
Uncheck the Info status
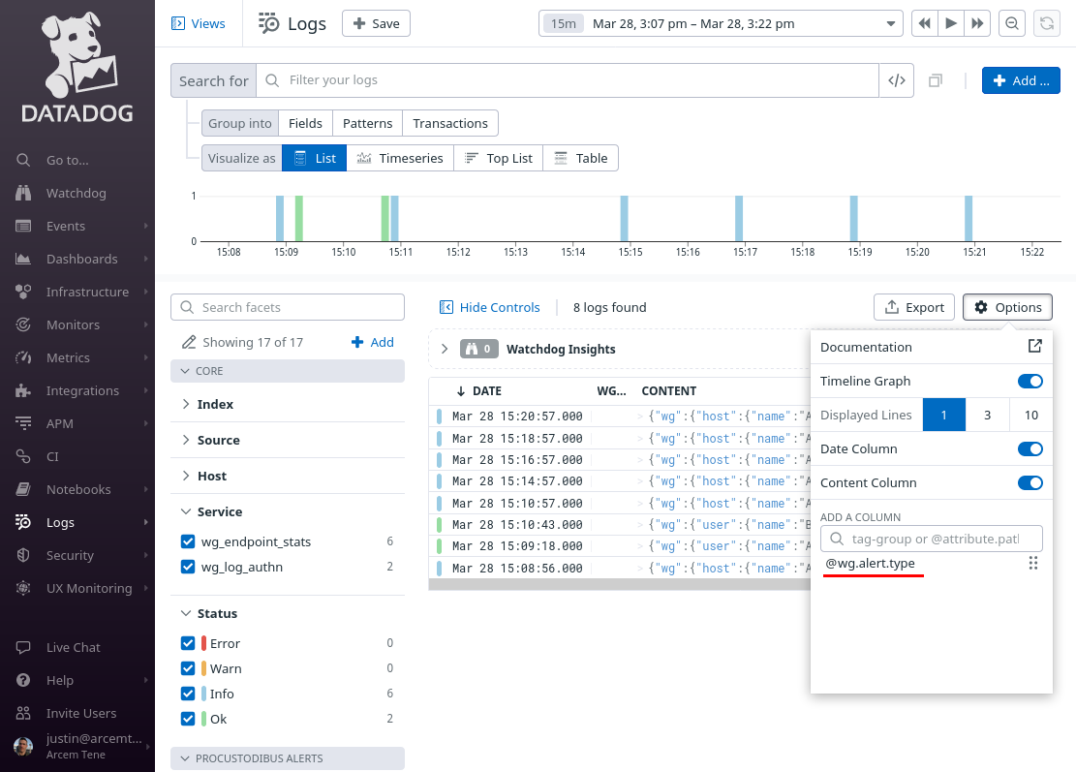(188, 694)
